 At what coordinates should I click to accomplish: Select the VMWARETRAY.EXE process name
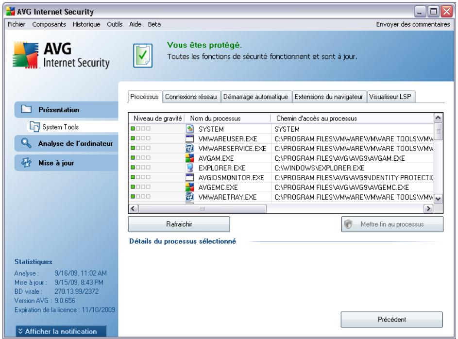click(x=227, y=197)
